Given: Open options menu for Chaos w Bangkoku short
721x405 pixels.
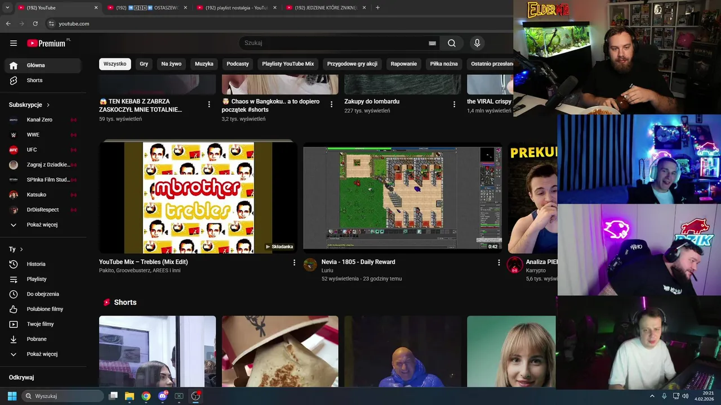Looking at the screenshot, I should [331, 104].
